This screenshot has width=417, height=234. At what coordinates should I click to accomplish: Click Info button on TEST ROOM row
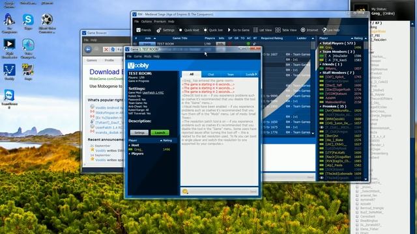[x=220, y=44]
